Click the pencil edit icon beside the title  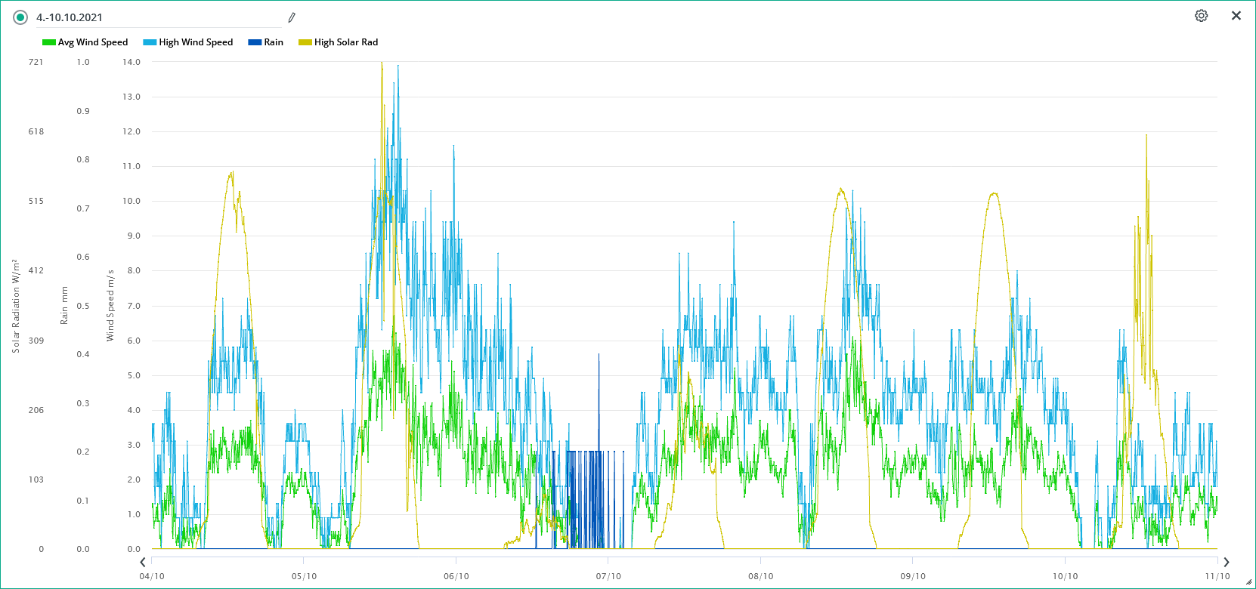(292, 17)
